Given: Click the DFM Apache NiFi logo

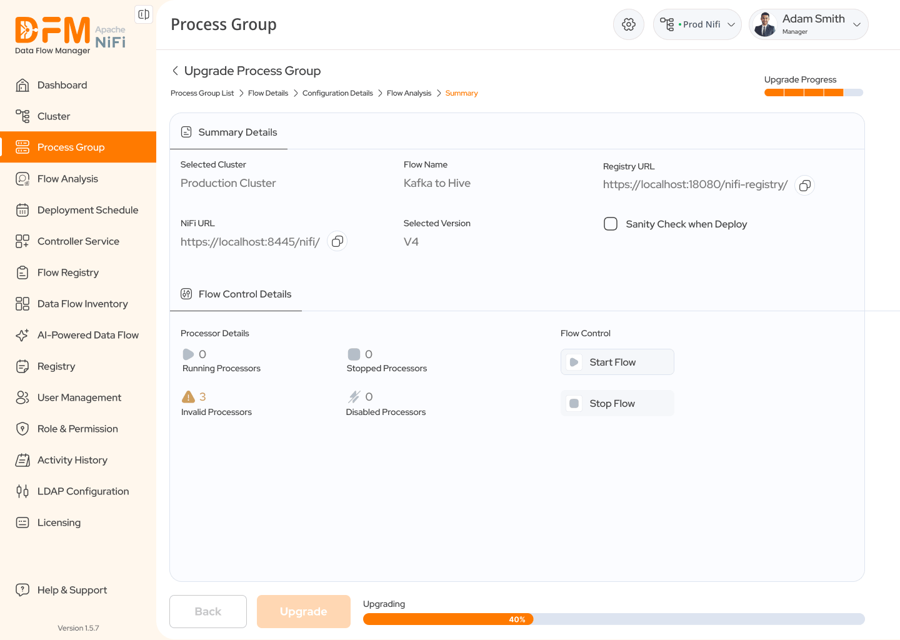Looking at the screenshot, I should pyautogui.click(x=70, y=35).
